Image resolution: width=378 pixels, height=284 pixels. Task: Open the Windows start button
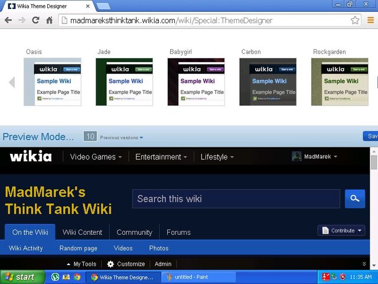coord(22,277)
